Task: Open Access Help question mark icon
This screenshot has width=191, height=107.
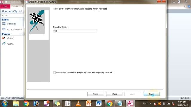Action: tap(189, 7)
